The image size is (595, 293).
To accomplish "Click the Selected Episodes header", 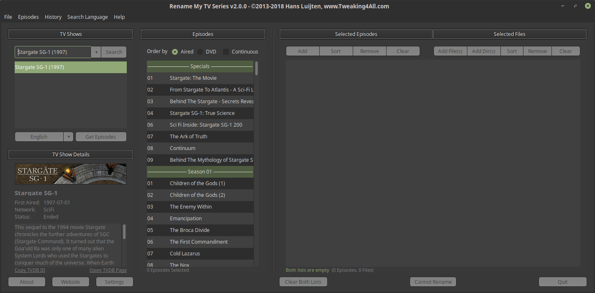I will coord(356,34).
